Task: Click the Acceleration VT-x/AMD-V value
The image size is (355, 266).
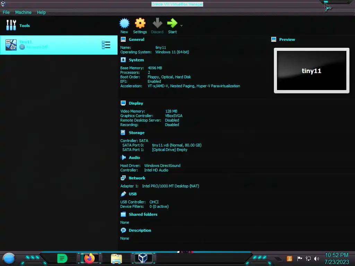Action: pyautogui.click(x=194, y=86)
